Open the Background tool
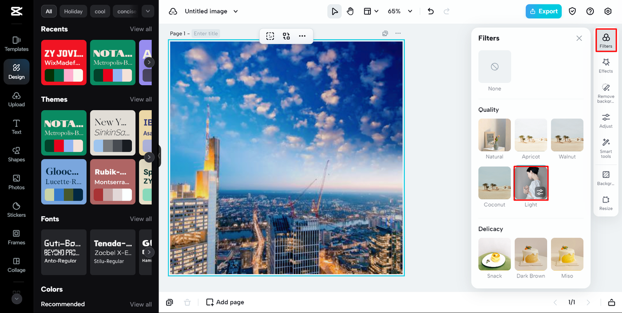The width and height of the screenshot is (622, 313). pos(606,178)
